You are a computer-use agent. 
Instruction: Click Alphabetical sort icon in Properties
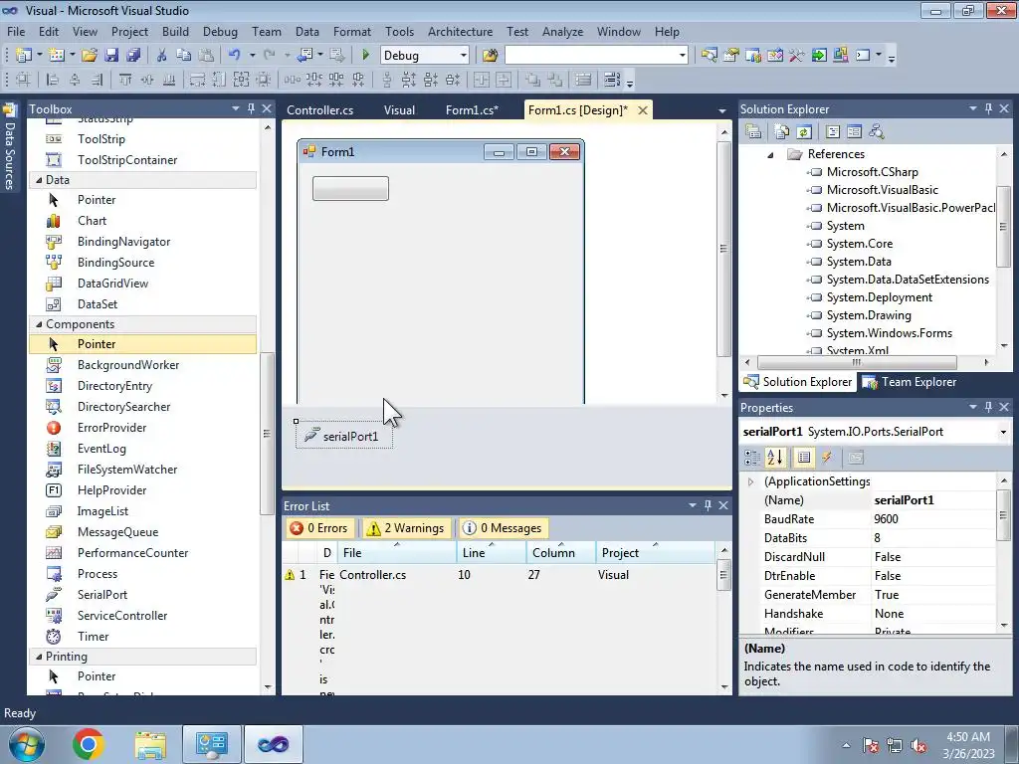point(774,458)
